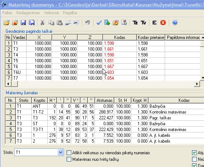Click the 'Krypt. H' column header

(x=140, y=100)
